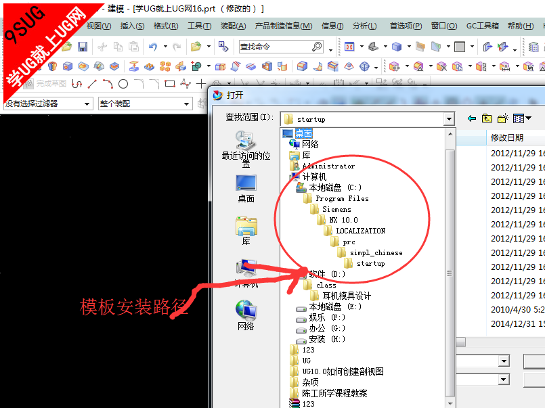The width and height of the screenshot is (545, 408).
Task: Select 陈工所学课程教案 folder
Action: [334, 393]
